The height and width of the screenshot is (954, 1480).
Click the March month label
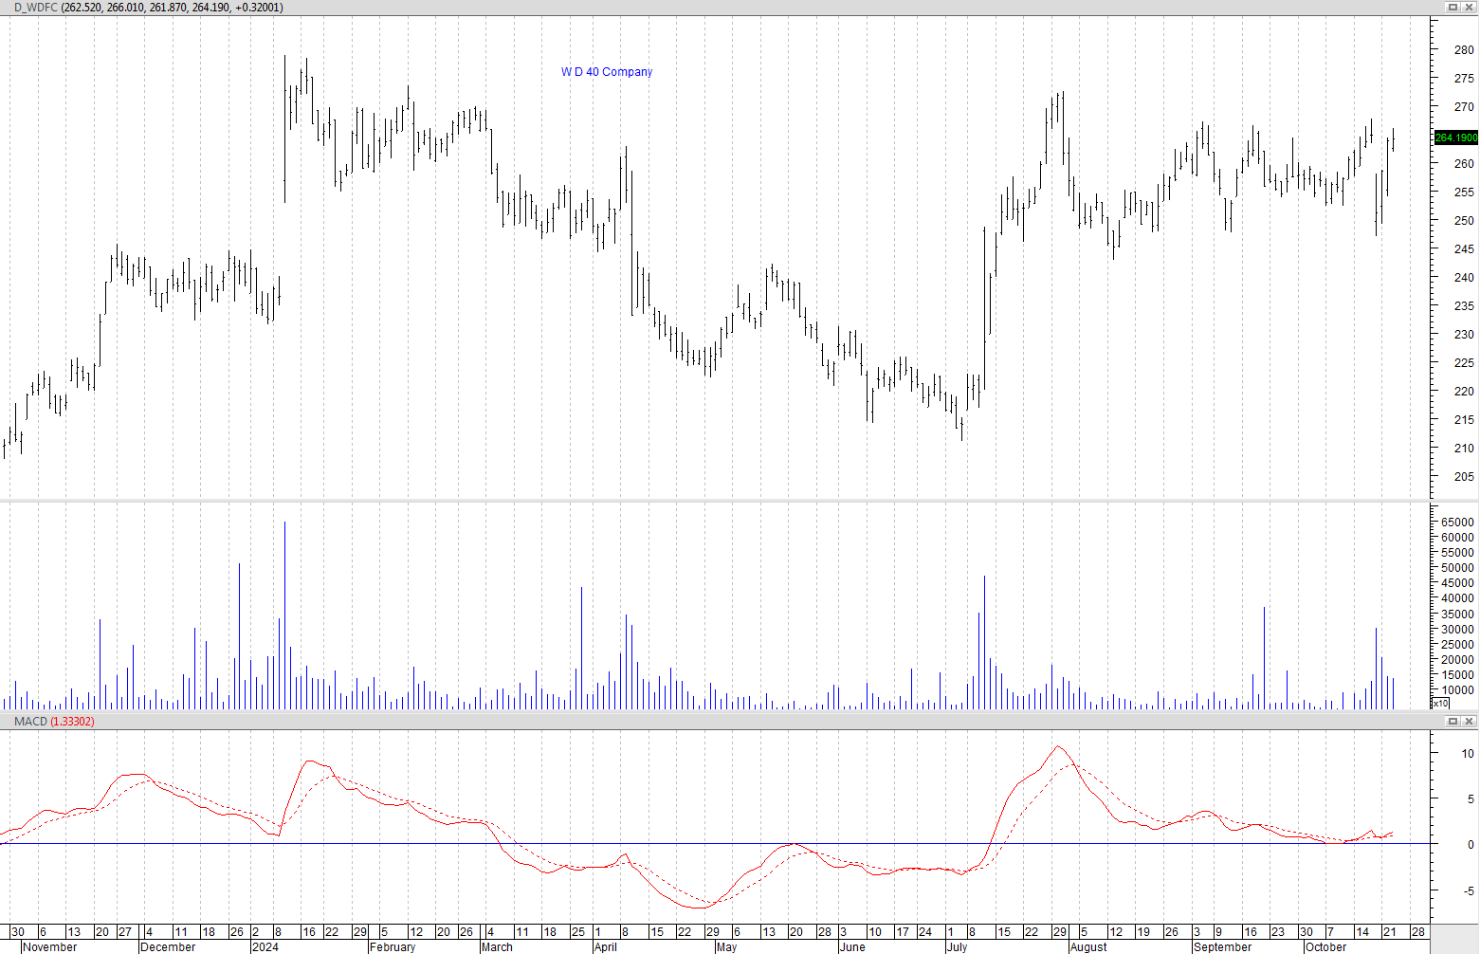[x=497, y=946]
